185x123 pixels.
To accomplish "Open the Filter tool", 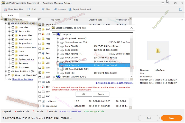I will [x=46, y=9].
